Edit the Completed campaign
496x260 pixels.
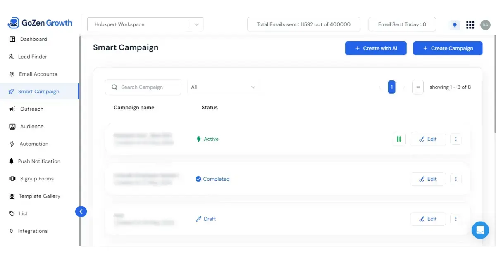click(428, 179)
